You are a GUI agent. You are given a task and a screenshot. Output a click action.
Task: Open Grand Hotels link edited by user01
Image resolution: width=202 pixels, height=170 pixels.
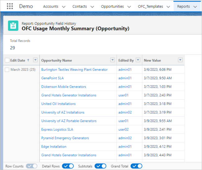(69, 95)
